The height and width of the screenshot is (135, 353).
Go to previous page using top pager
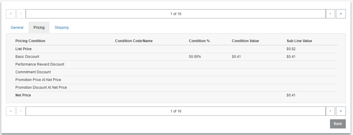pos(21,14)
